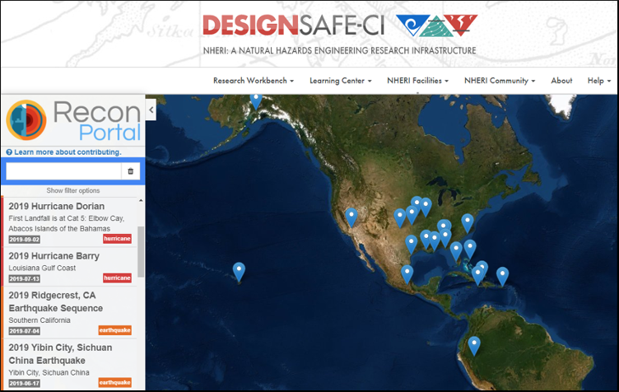Focus the event search input field

click(x=63, y=171)
